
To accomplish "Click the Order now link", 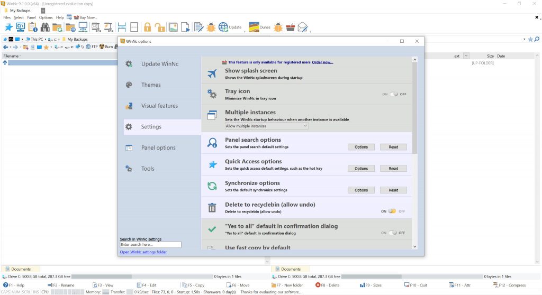I will click(x=322, y=62).
